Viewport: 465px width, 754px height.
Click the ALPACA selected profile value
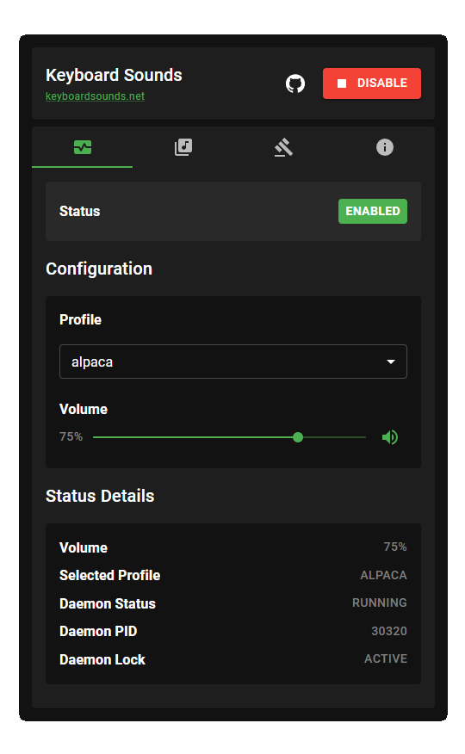pos(383,575)
